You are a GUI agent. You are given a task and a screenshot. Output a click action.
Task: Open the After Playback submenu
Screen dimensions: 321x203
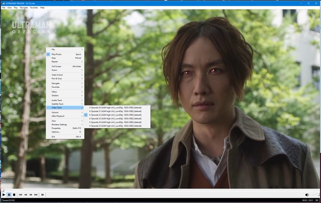65,116
